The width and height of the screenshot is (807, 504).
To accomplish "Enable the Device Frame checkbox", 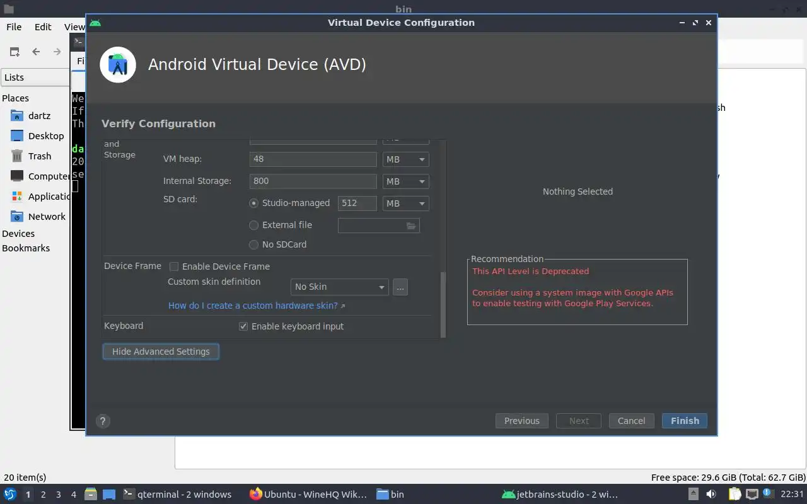I will [174, 267].
